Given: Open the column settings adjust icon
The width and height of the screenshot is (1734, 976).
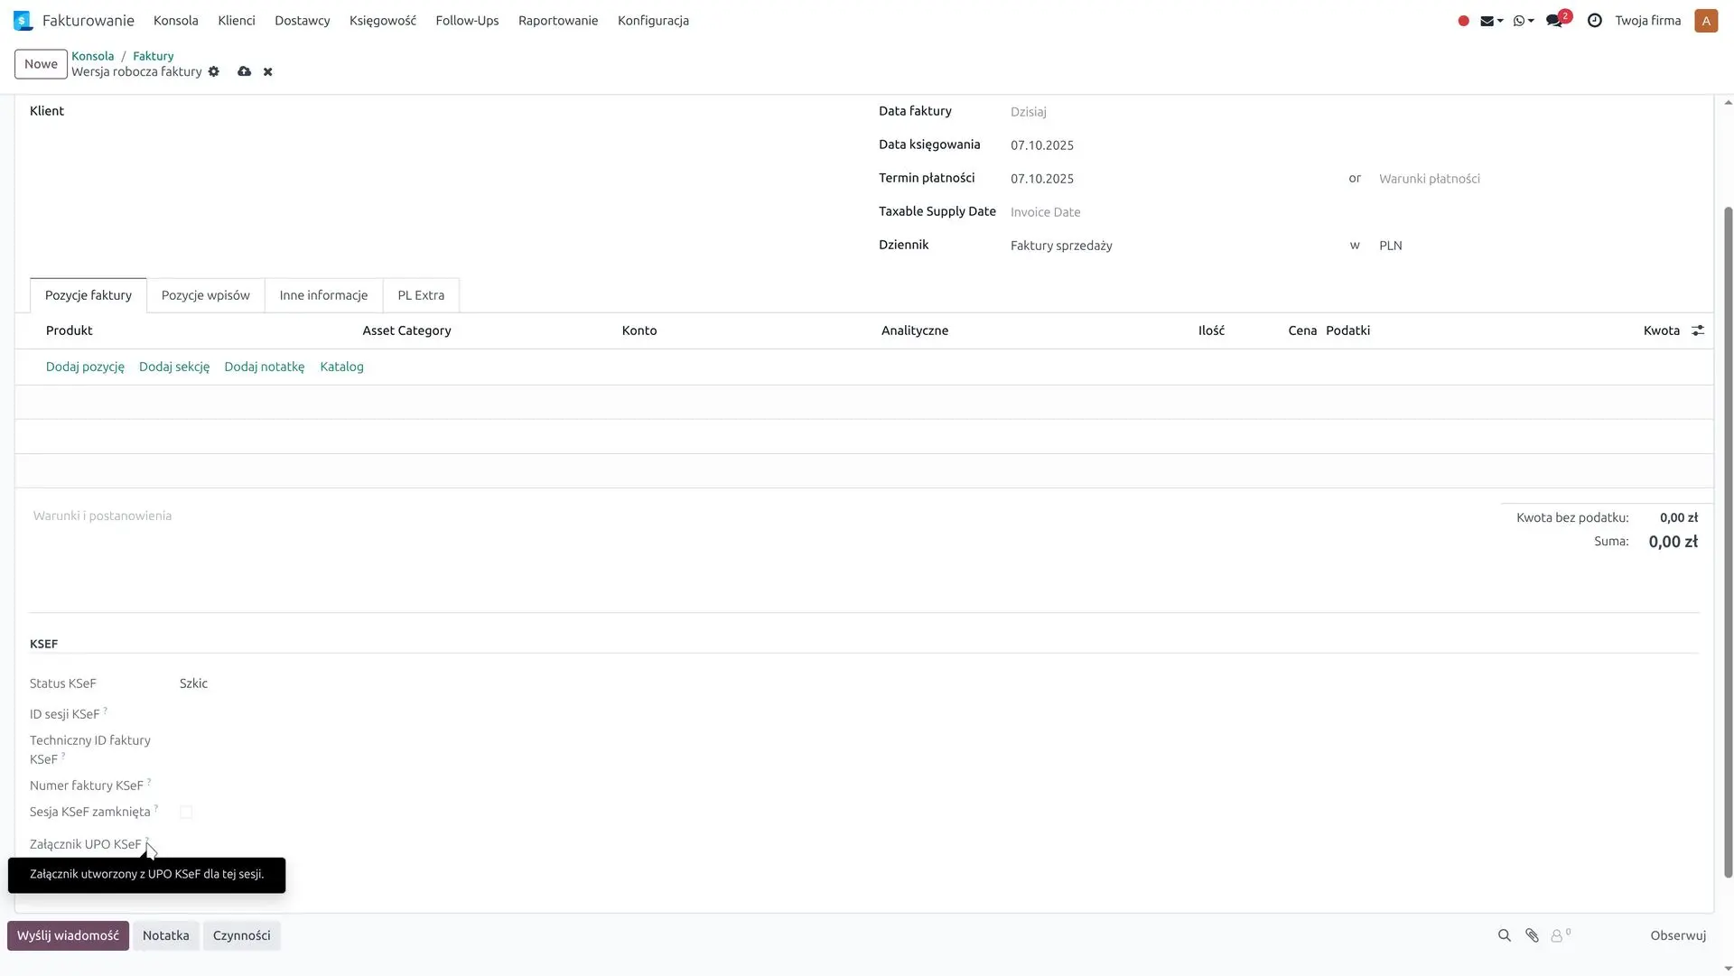Looking at the screenshot, I should (x=1698, y=331).
